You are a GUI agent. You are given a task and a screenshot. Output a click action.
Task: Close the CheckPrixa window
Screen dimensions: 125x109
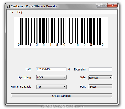pos(112,5)
